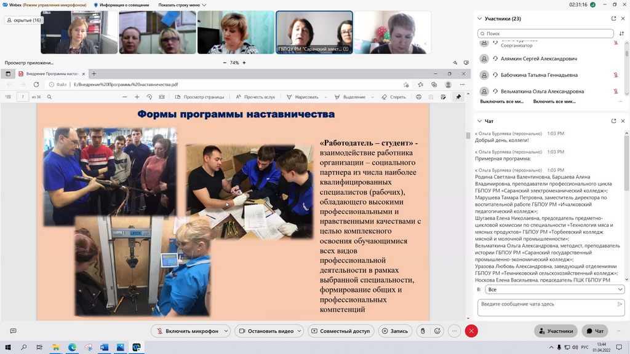Viewport: 630px width, 354px height.
Task: Zoom in PDF with plus icon
Action: [137, 96]
